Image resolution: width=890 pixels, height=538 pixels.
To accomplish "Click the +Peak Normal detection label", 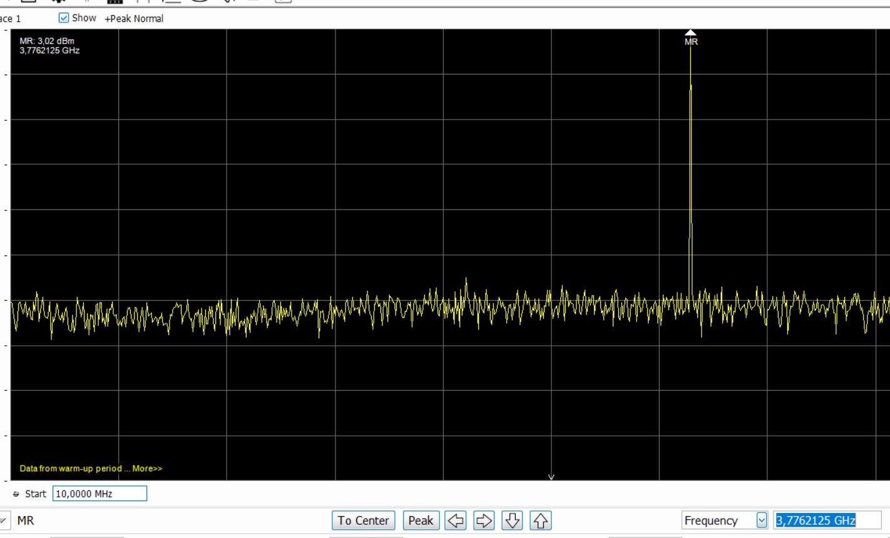I will (134, 19).
